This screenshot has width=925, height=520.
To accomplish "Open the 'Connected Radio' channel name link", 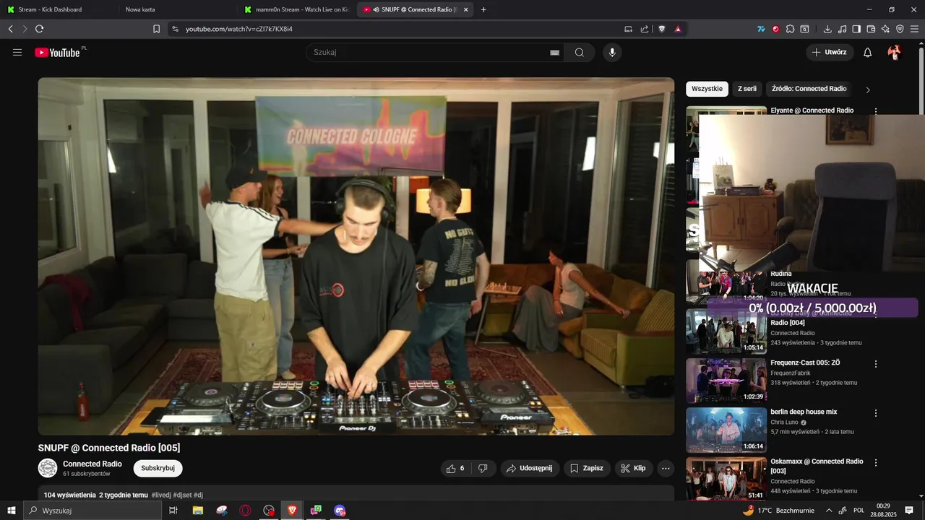I will [x=92, y=464].
